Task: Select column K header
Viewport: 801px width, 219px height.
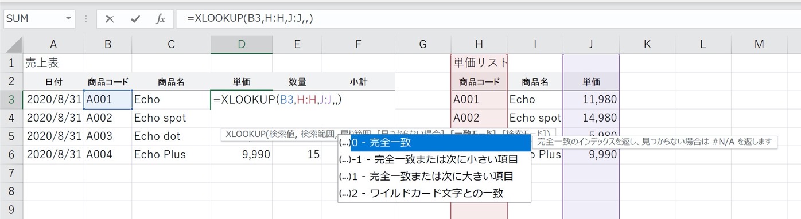Action: point(647,45)
